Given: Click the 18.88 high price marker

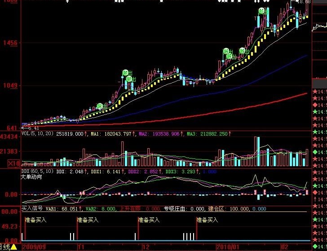Looking at the screenshot, I should (x=304, y=2).
